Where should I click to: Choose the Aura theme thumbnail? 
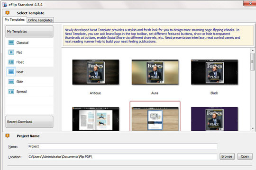(155, 72)
